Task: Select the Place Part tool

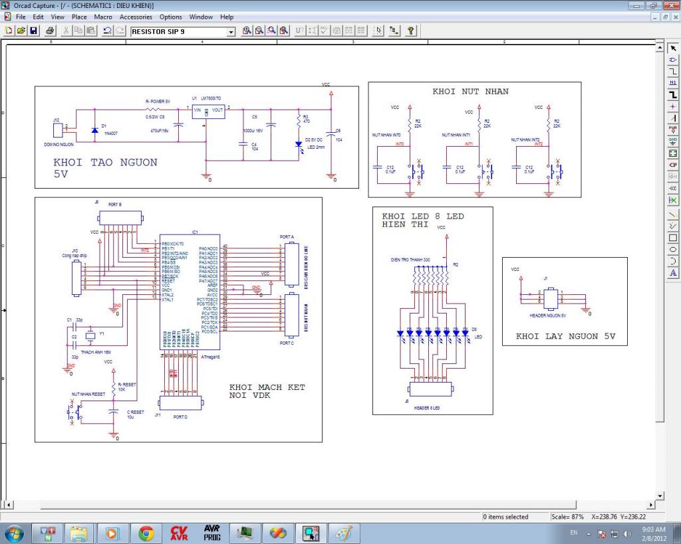Action: [x=673, y=60]
